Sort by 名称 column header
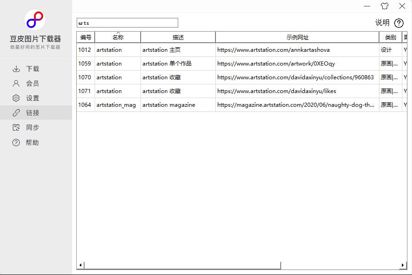 pyautogui.click(x=118, y=37)
